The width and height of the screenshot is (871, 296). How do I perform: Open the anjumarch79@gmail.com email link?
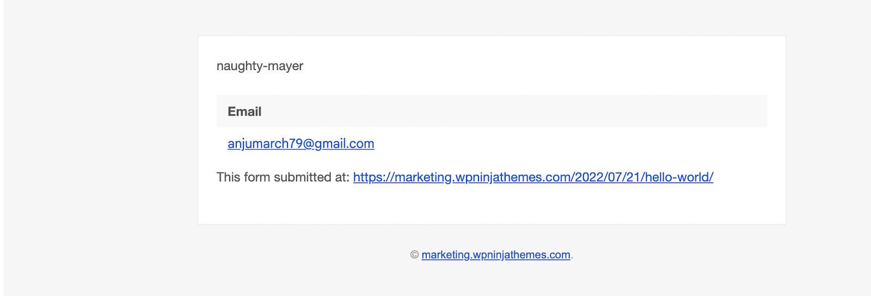tap(300, 143)
